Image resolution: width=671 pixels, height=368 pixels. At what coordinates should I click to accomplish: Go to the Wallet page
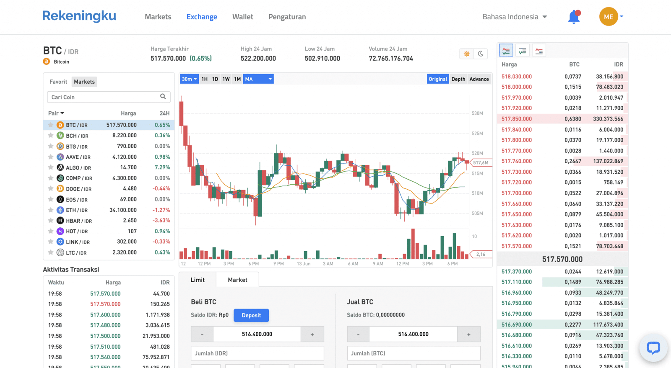click(x=243, y=17)
